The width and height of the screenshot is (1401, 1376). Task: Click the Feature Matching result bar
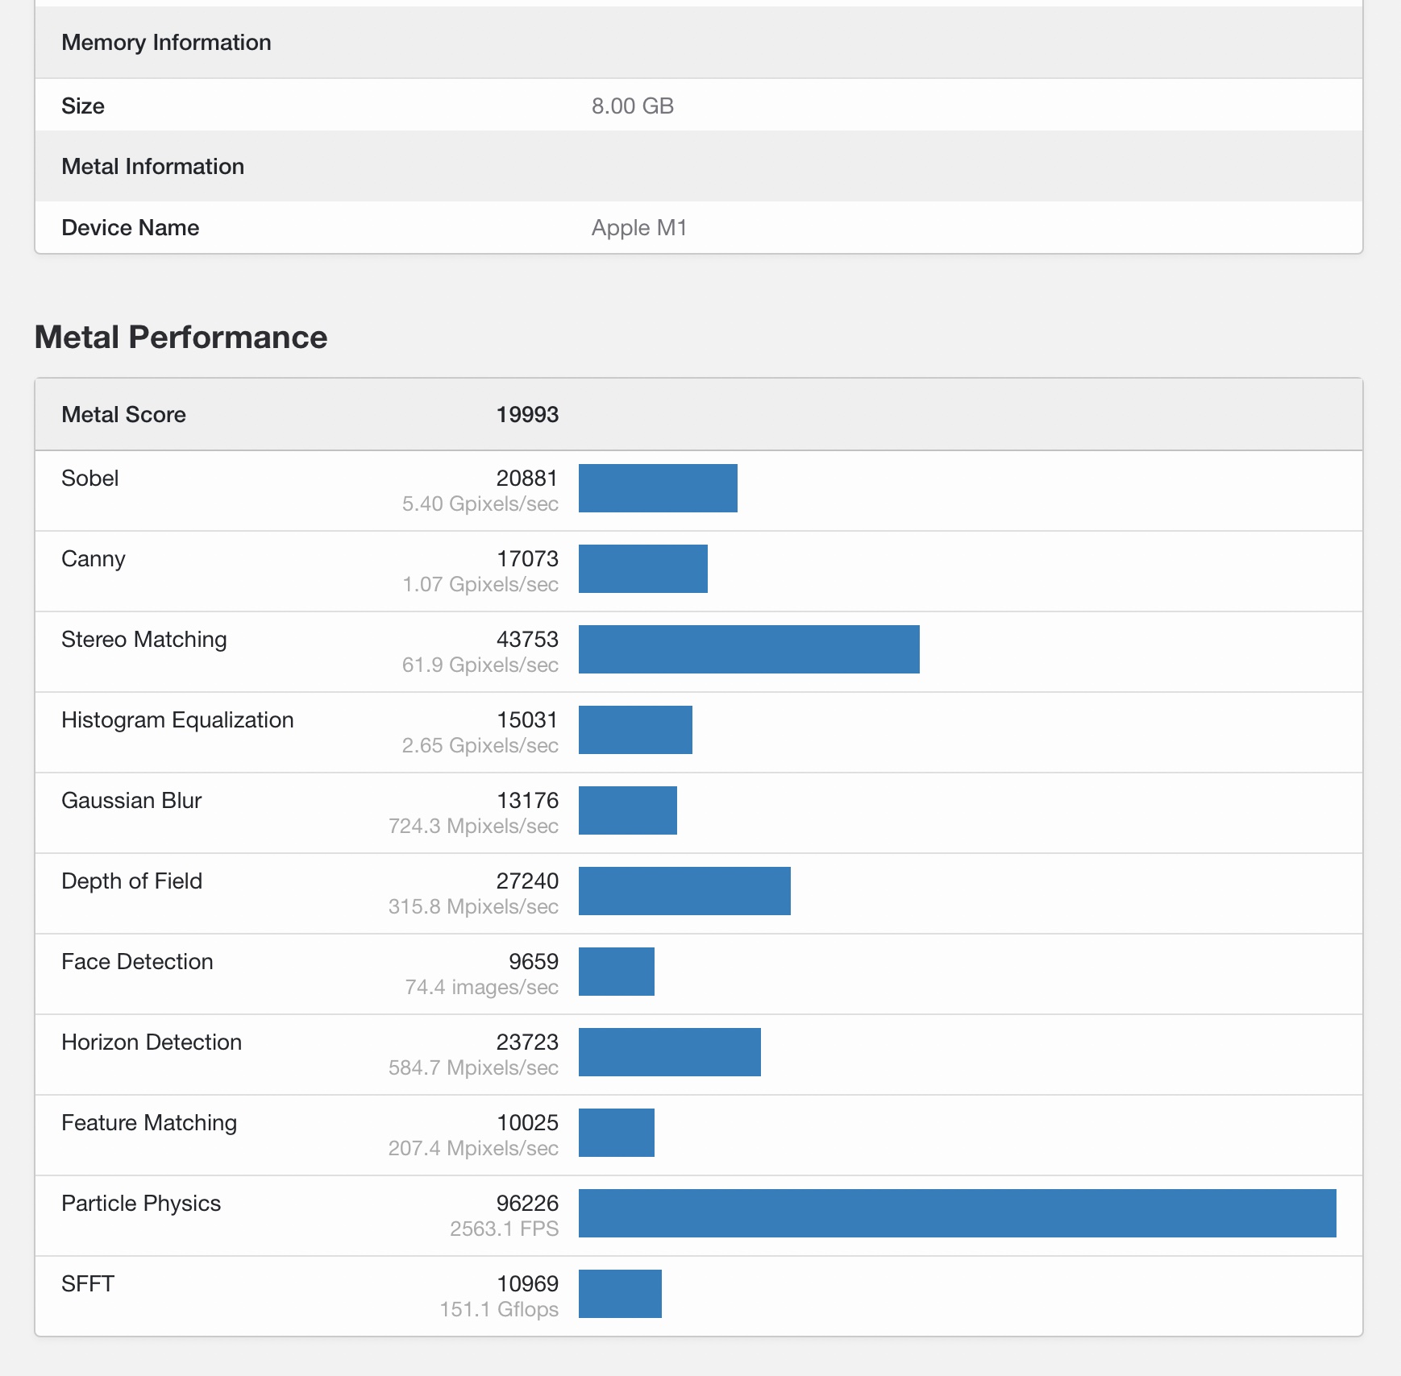(617, 1133)
